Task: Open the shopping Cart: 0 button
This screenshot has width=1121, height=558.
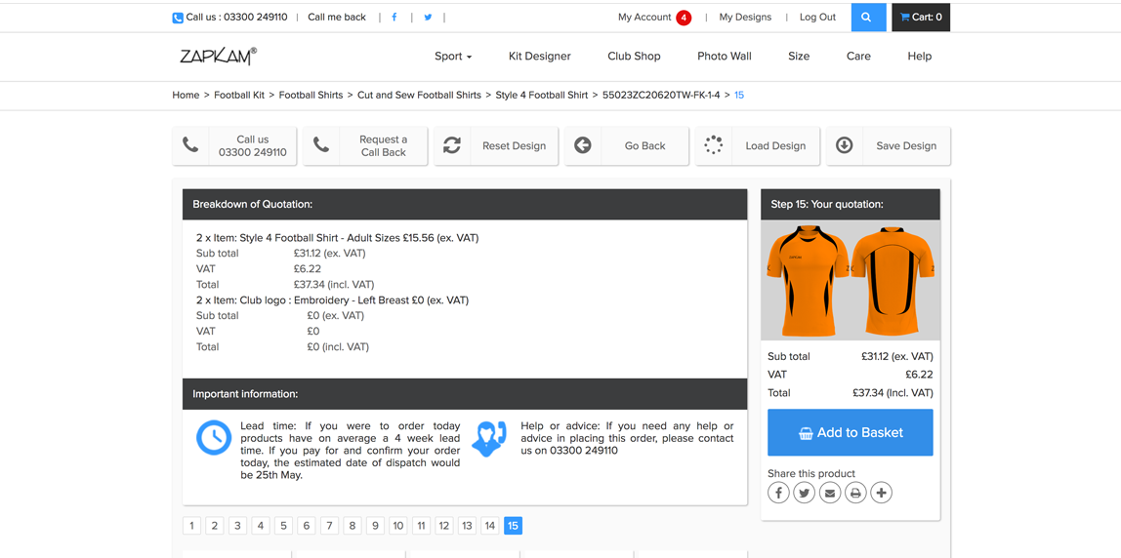Action: click(x=921, y=18)
